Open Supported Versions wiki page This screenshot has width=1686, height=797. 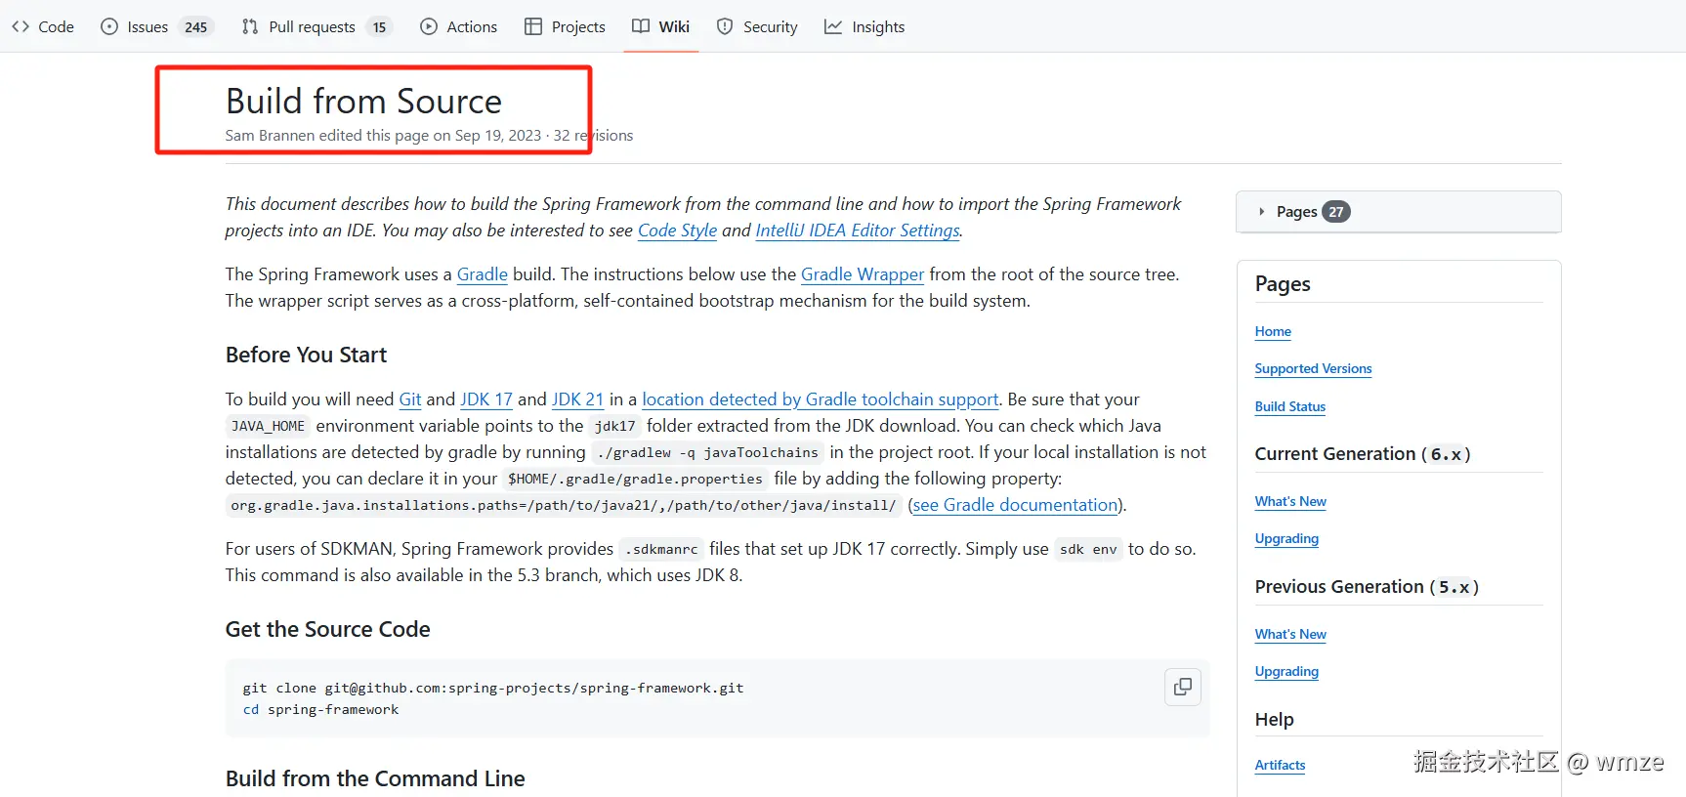1313,369
